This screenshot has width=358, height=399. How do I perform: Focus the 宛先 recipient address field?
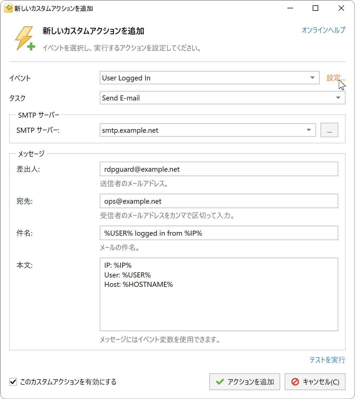coord(219,201)
